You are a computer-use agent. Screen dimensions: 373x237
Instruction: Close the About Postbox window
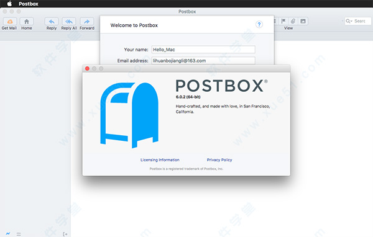(87, 68)
